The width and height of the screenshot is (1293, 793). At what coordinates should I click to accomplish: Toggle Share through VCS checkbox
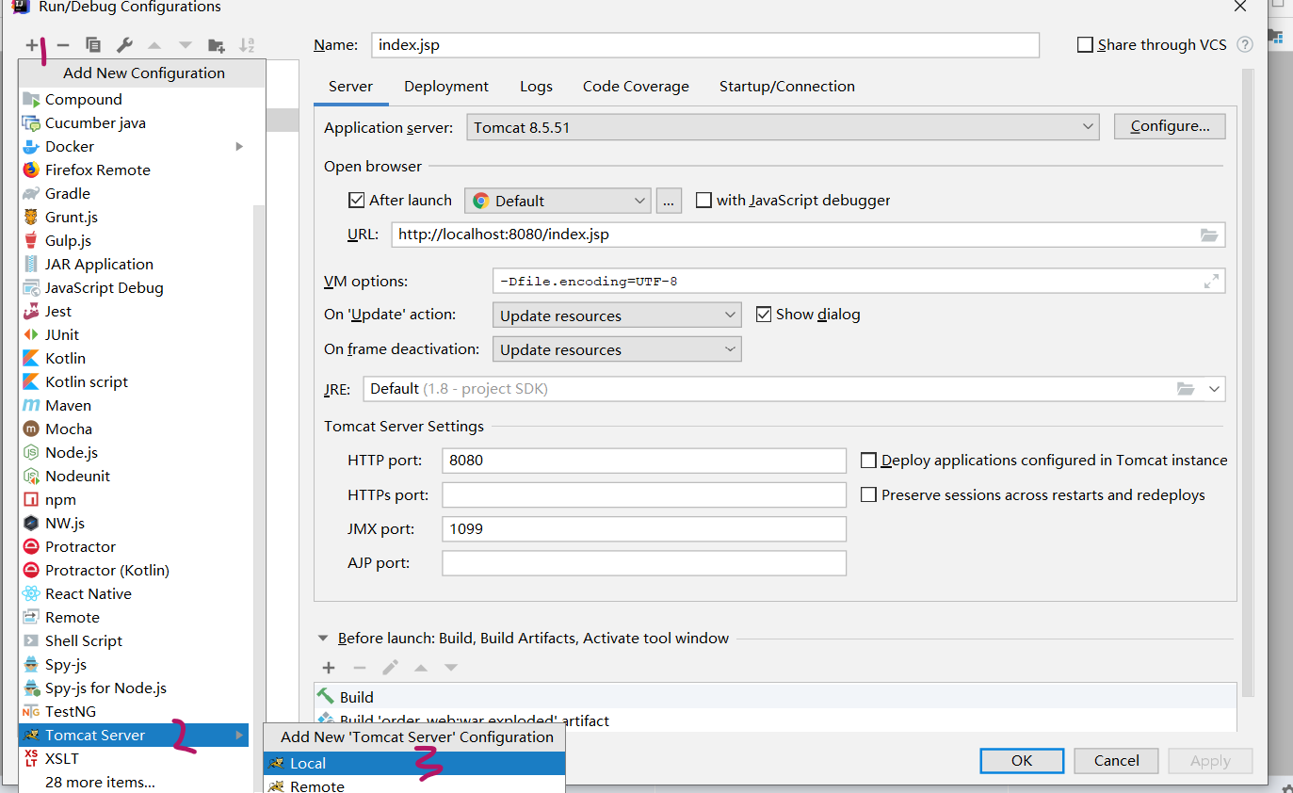[x=1085, y=44]
